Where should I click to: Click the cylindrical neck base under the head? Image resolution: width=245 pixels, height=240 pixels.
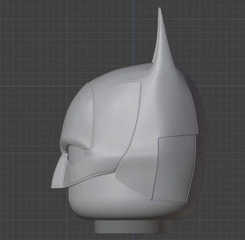(x=134, y=226)
